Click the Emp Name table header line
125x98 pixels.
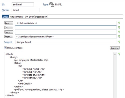point(33,69)
